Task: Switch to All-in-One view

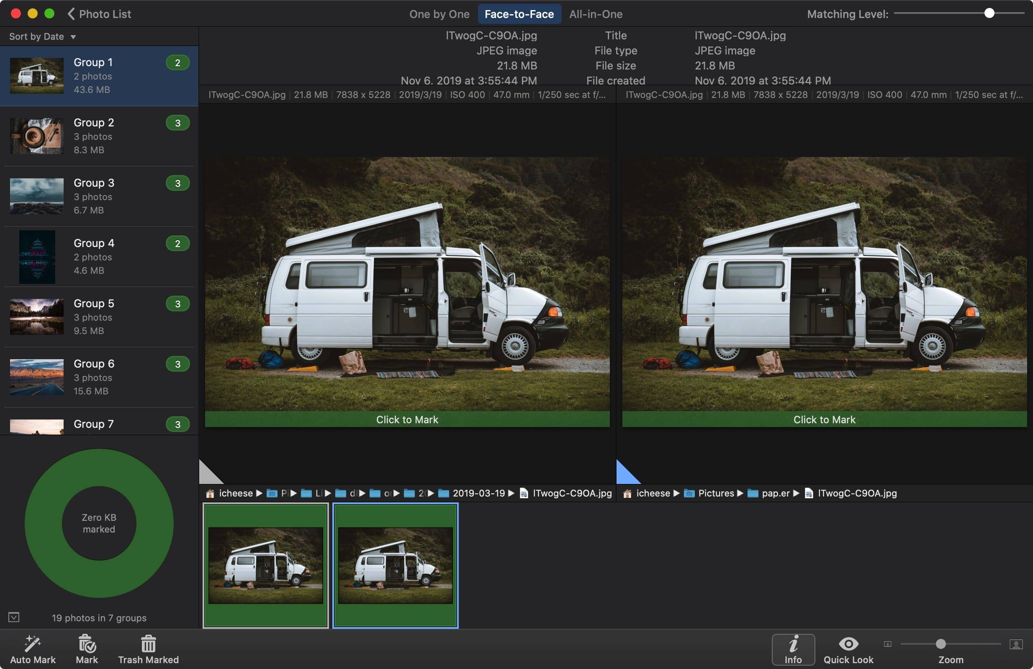Action: point(596,14)
